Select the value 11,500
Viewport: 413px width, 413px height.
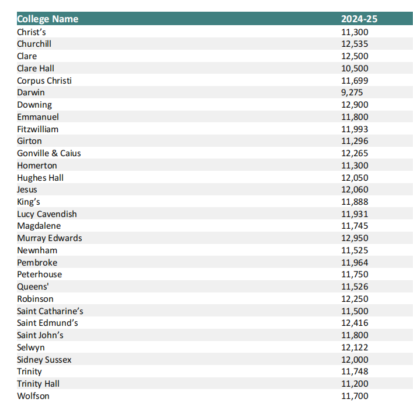[x=355, y=311]
